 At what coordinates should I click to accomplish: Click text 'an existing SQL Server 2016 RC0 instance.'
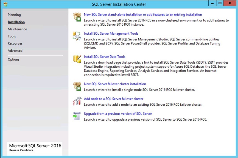click(x=114, y=25)
